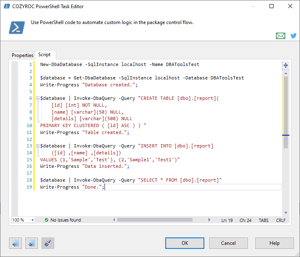The height and width of the screenshot is (257, 300).
Task: Click the [details] [varchar](500) NULL line
Action: pyautogui.click(x=92, y=119)
